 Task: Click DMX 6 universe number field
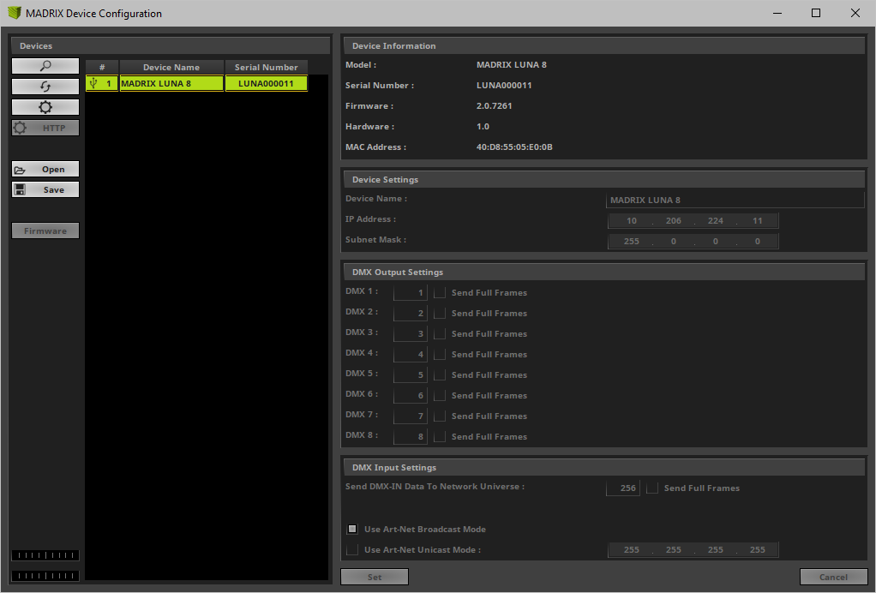(410, 395)
